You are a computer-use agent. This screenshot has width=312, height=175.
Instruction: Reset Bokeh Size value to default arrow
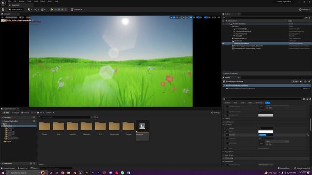308,135
